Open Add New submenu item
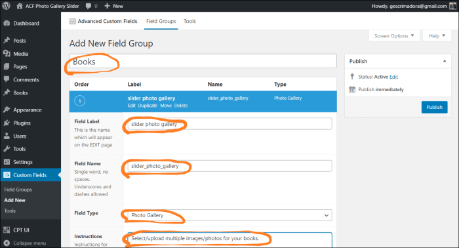The width and height of the screenshot is (459, 248). [x=14, y=200]
